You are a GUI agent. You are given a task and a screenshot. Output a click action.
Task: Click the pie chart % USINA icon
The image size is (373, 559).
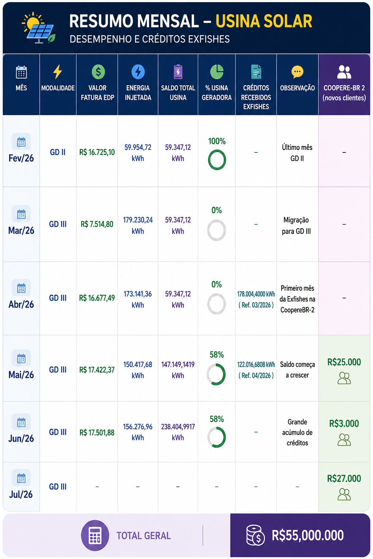click(x=217, y=72)
